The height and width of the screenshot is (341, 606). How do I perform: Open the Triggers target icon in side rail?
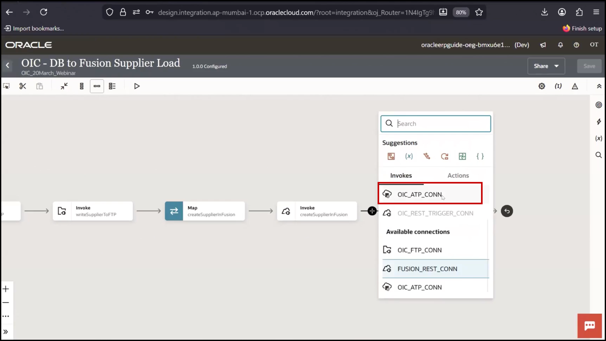click(x=599, y=105)
